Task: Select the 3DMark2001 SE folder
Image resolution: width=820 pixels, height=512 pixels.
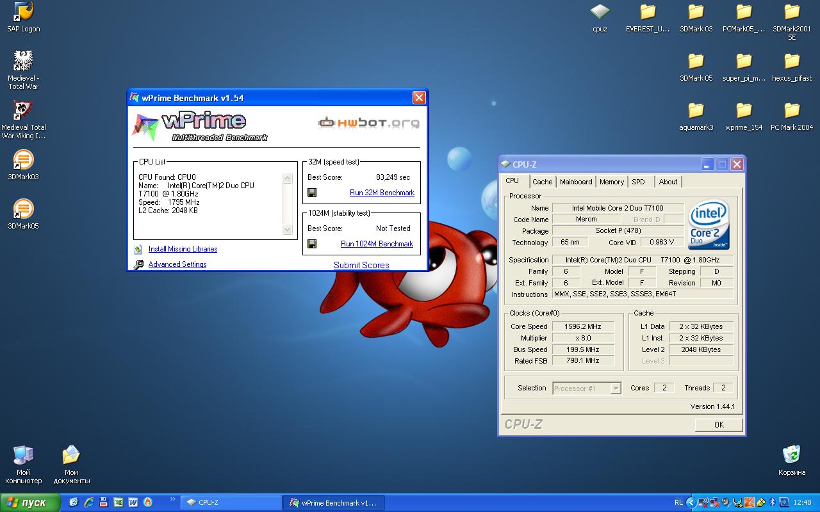Action: (x=792, y=22)
